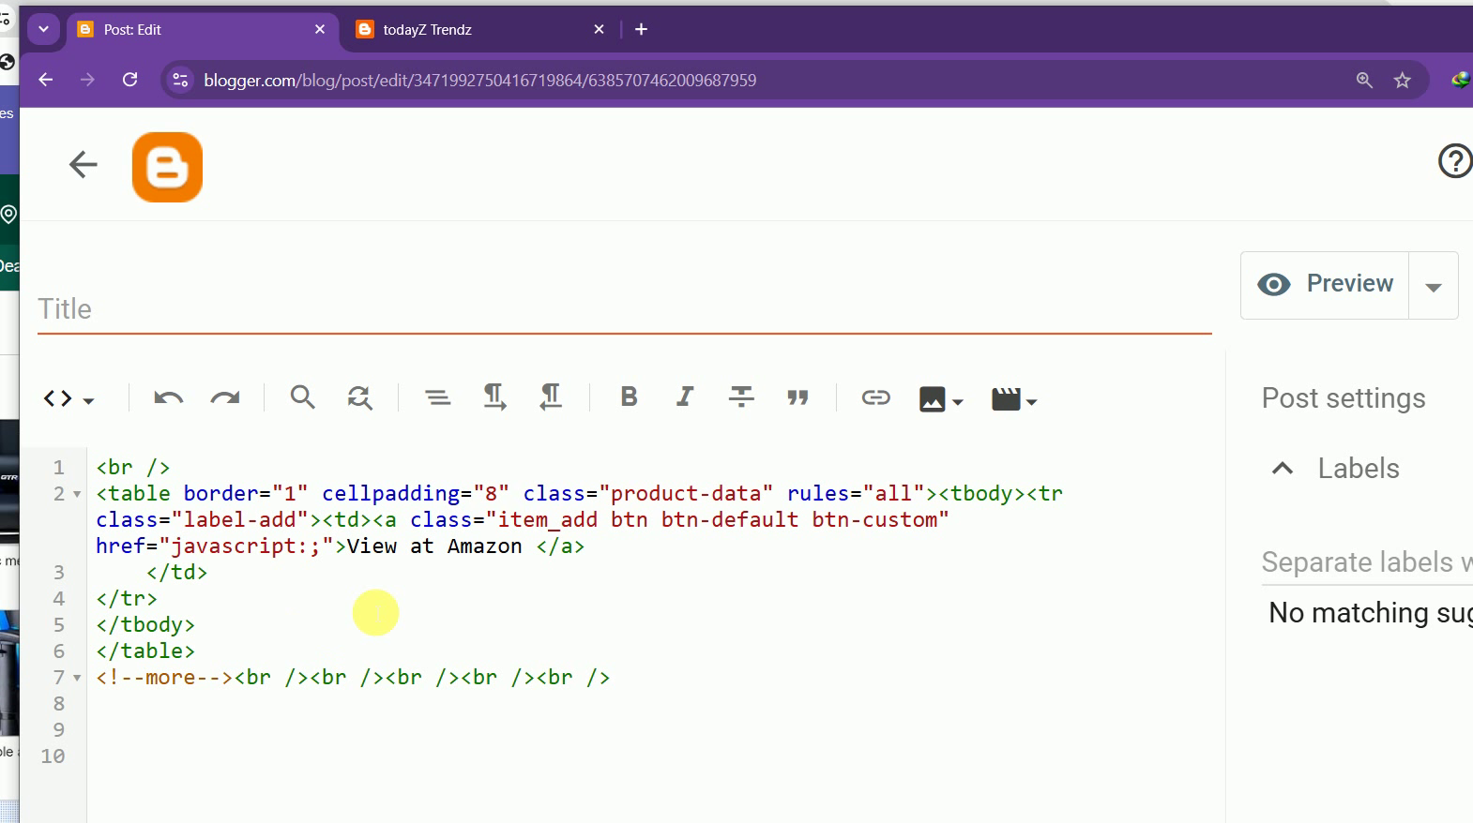Image resolution: width=1473 pixels, height=823 pixels.
Task: Switch to the Post: Edit tab
Action: click(x=202, y=30)
